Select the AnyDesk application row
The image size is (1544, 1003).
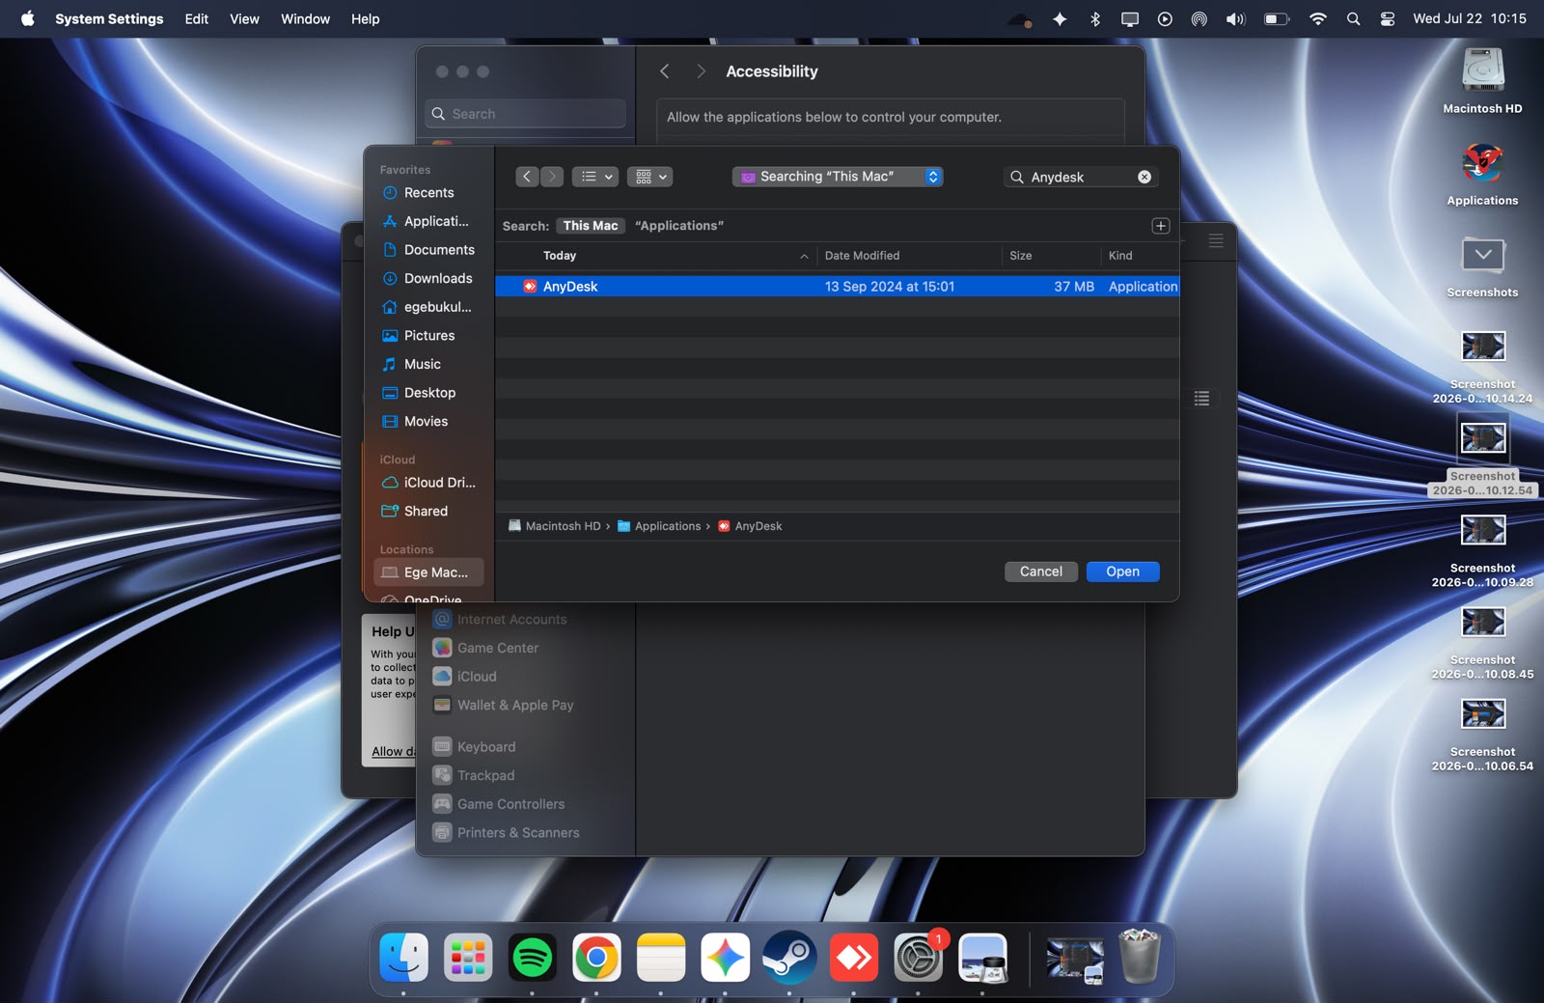pyautogui.click(x=838, y=287)
